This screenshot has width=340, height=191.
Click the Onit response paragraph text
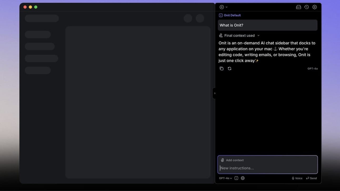pyautogui.click(x=267, y=52)
